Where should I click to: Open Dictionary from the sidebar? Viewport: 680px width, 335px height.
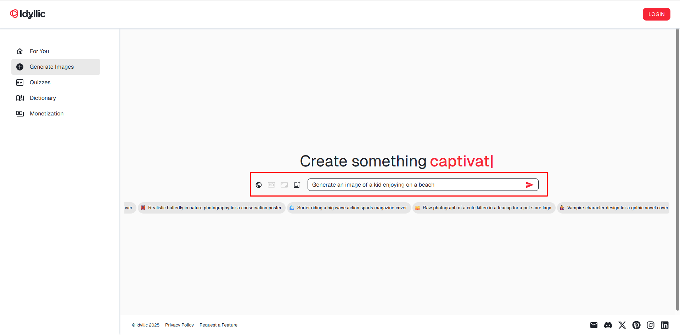pos(56,98)
